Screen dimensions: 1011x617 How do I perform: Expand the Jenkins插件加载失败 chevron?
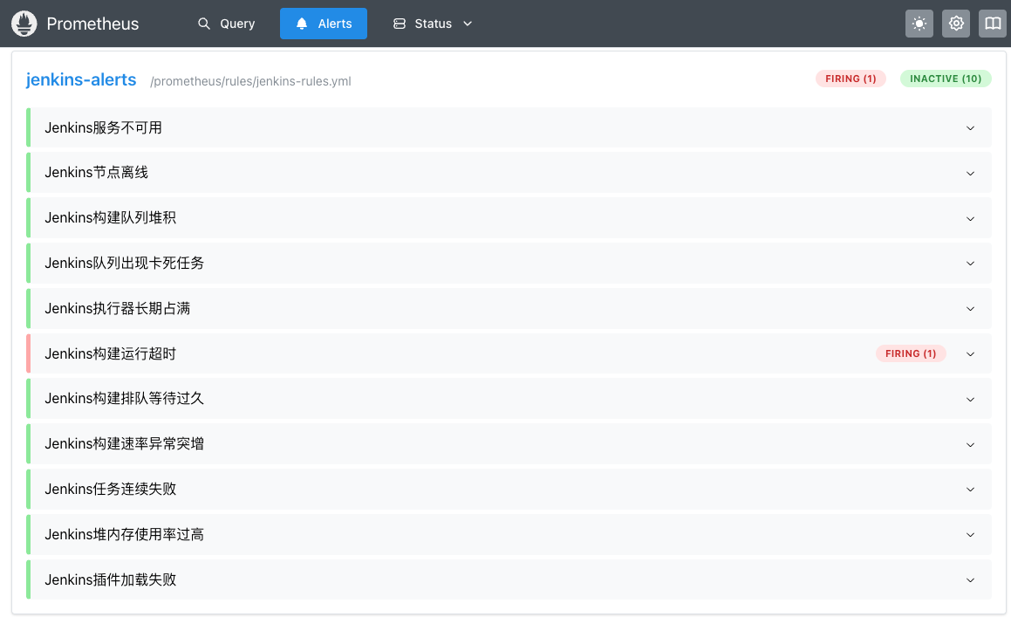click(970, 580)
